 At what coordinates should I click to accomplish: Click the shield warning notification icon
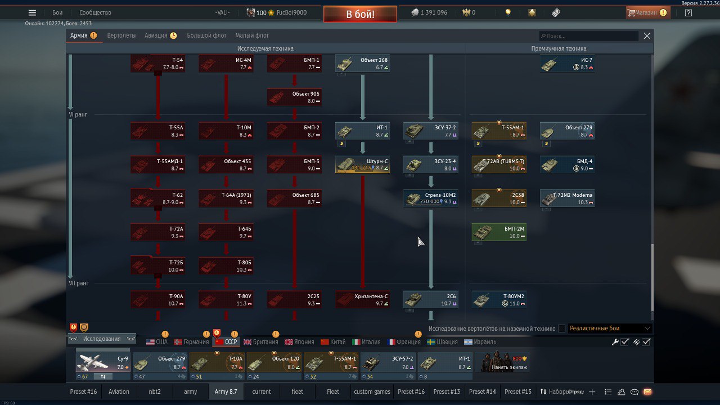click(73, 327)
